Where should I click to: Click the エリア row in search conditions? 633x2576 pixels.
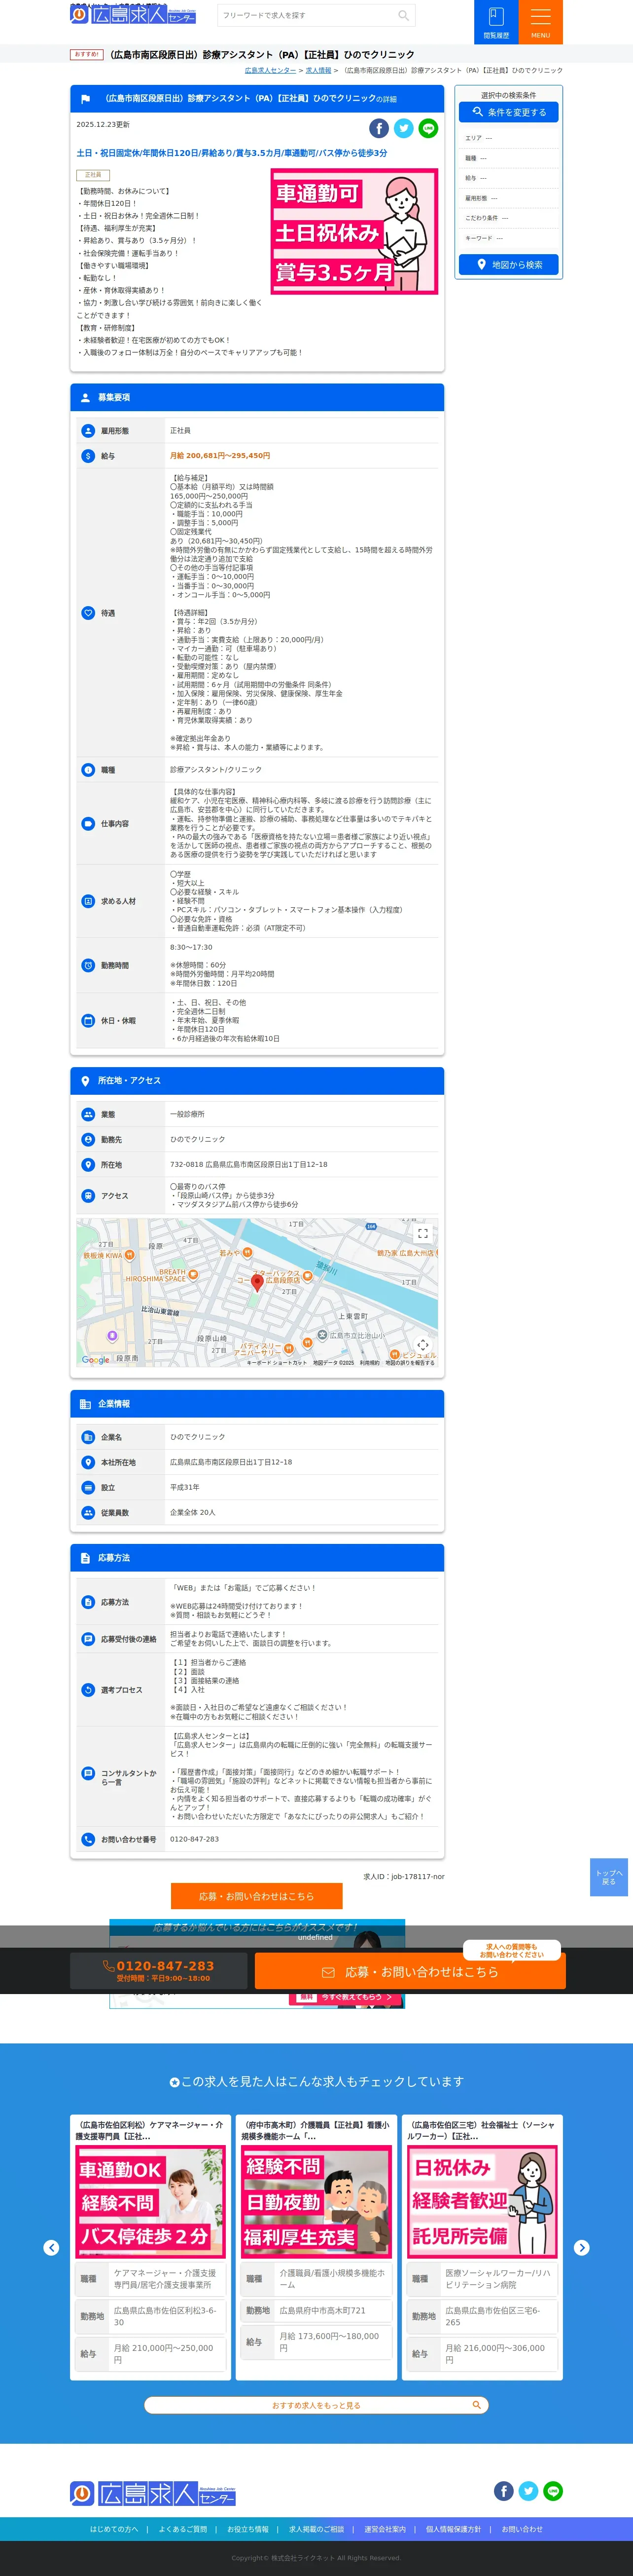(509, 138)
